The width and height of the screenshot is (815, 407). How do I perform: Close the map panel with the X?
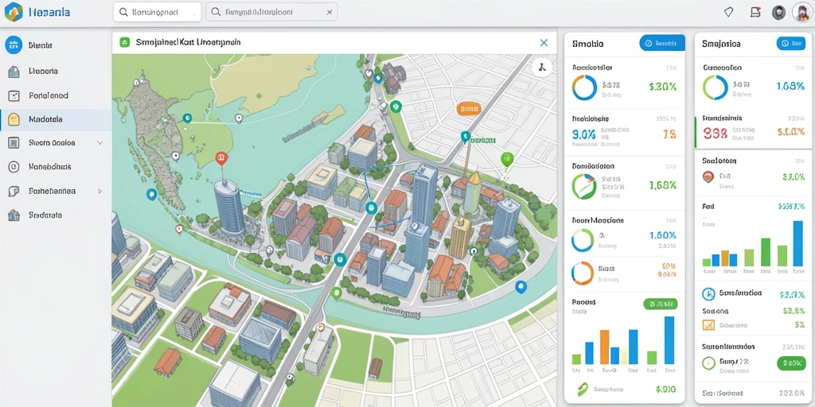544,43
